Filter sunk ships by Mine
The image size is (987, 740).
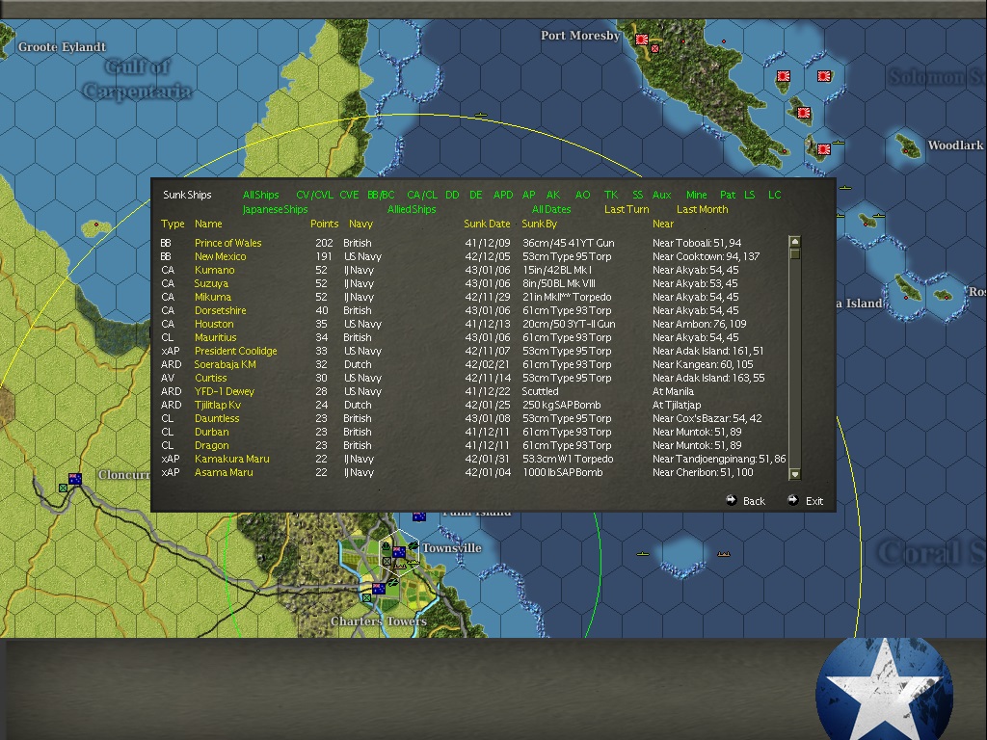696,195
